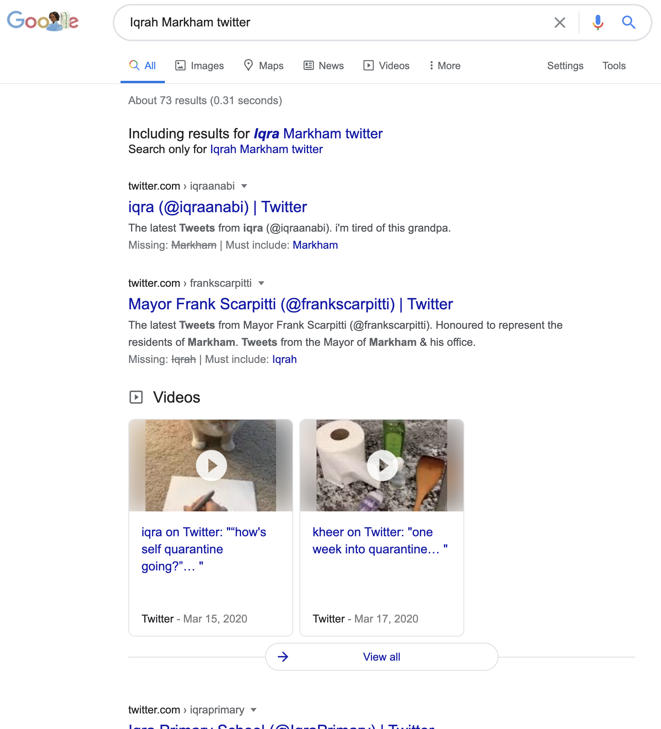This screenshot has width=661, height=729.
Task: Play the cat and paper quarantine video
Action: pyautogui.click(x=211, y=466)
